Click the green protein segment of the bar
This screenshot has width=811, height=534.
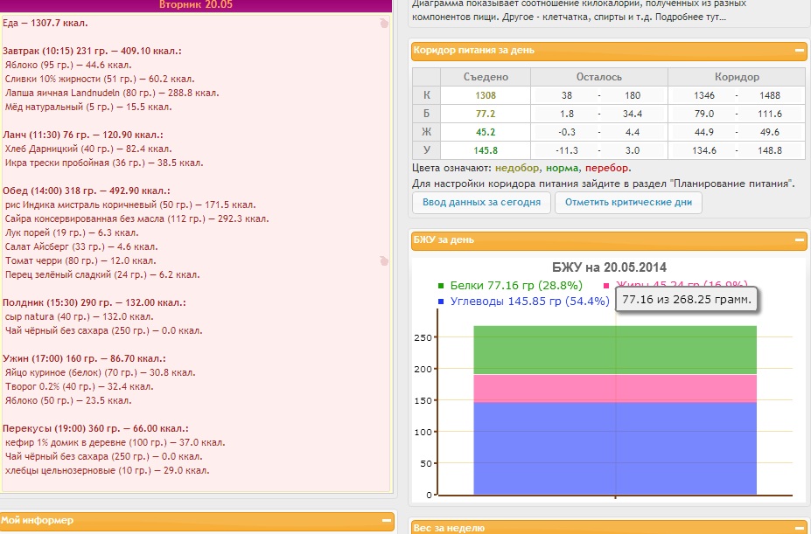[x=615, y=350]
